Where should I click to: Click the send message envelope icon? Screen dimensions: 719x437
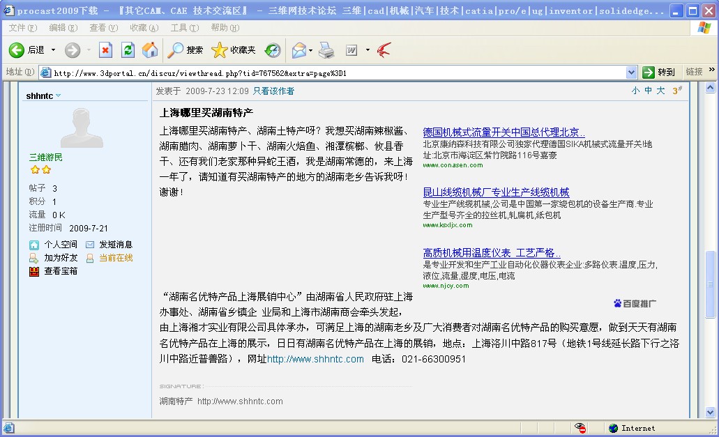tap(90, 245)
